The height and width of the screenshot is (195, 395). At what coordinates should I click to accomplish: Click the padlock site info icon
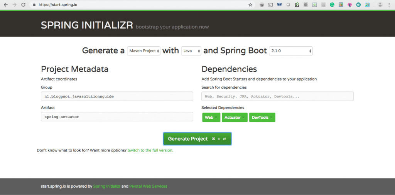34,5
